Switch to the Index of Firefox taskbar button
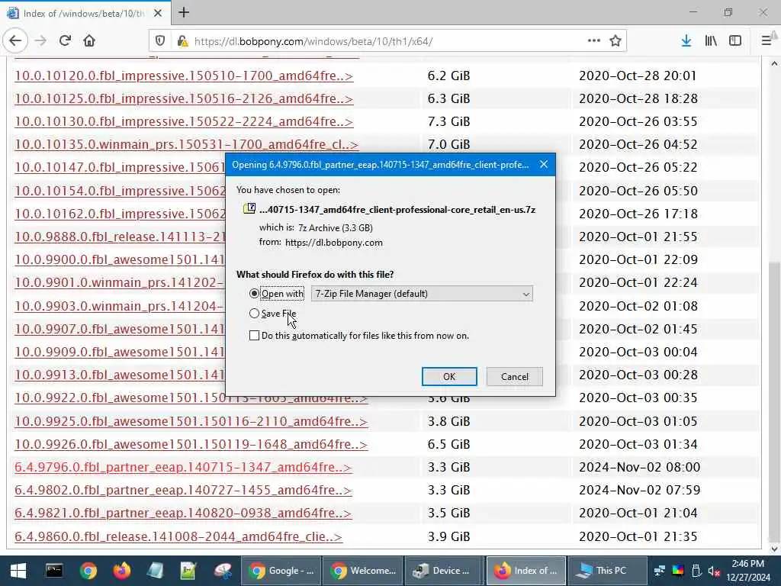 526,571
